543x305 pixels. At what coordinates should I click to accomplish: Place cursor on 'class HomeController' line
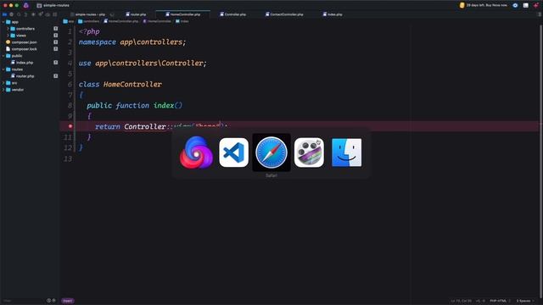[120, 85]
